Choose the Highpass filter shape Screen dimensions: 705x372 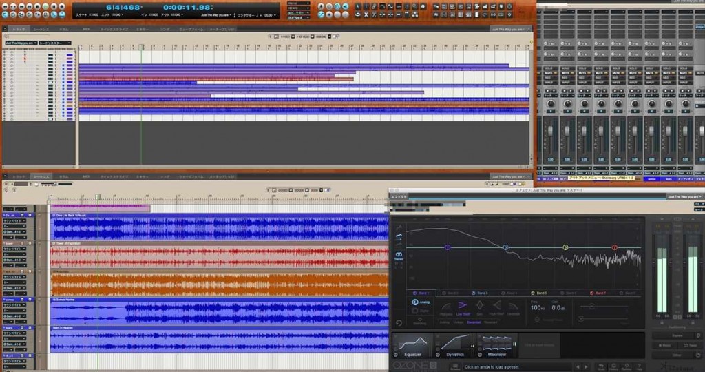pos(446,309)
